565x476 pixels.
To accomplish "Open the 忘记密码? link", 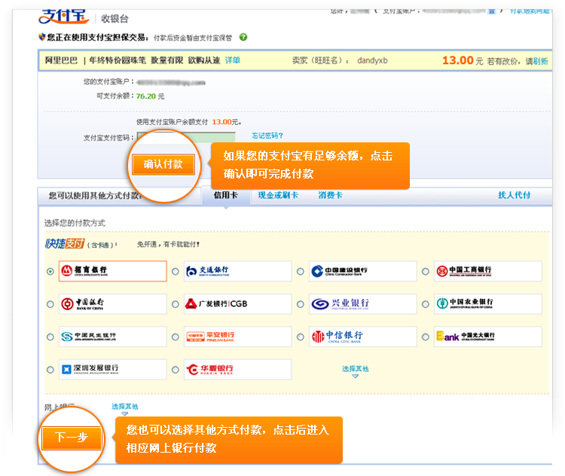I will [x=267, y=136].
